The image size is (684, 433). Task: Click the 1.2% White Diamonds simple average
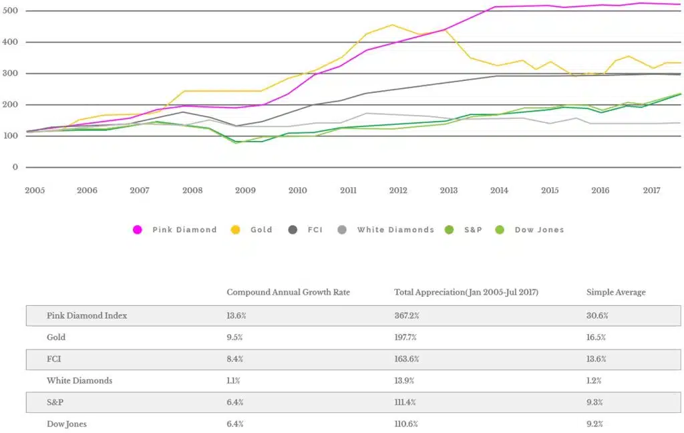[x=594, y=381]
